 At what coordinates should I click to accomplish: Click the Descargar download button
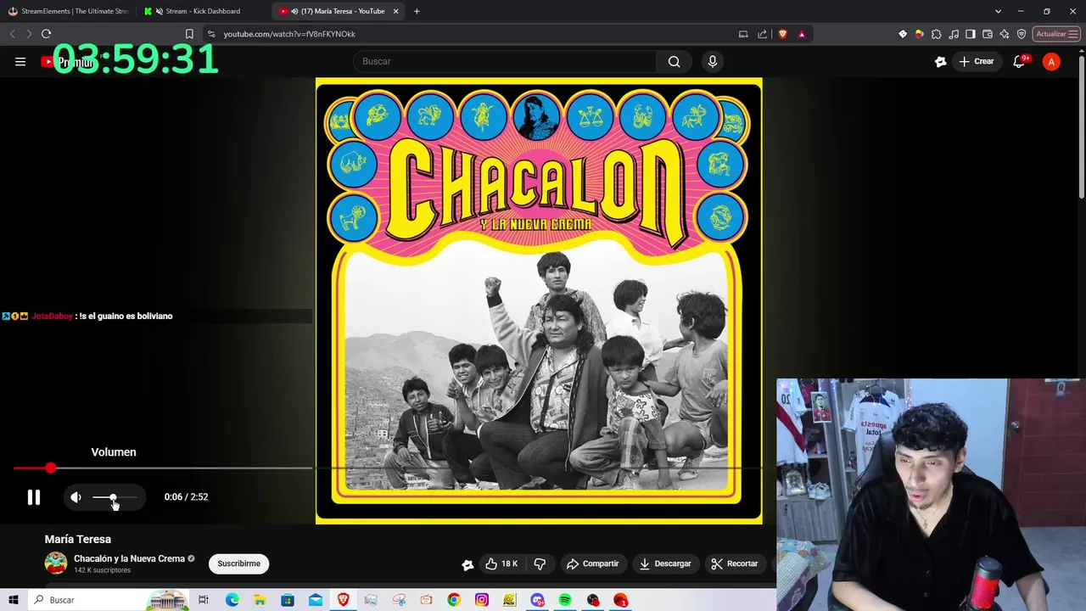tap(665, 563)
